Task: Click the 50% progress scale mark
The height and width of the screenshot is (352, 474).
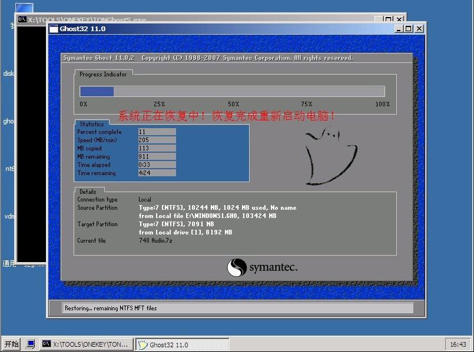Action: tap(234, 104)
